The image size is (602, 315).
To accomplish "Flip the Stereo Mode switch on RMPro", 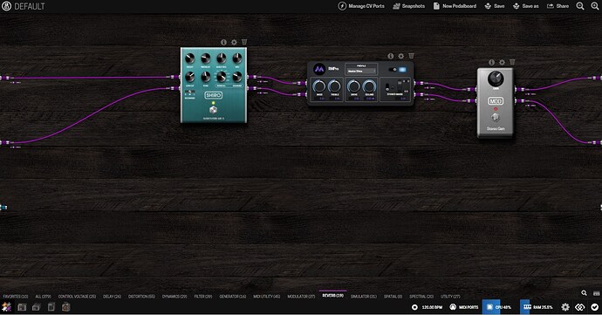I will pos(387,86).
